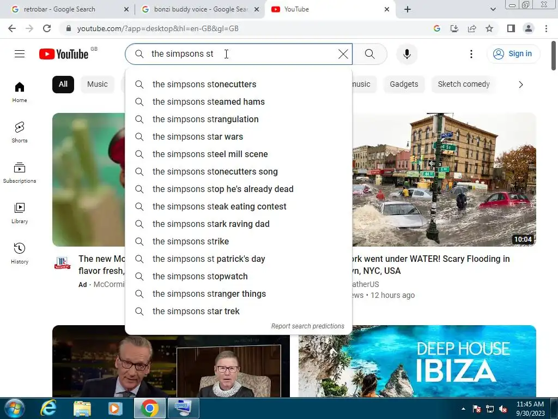Open Windows Explorer folder on taskbar
The width and height of the screenshot is (558, 419).
point(82,408)
